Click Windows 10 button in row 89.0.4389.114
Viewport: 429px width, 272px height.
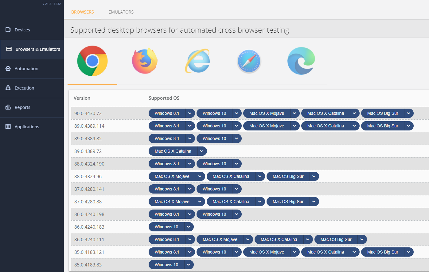(x=214, y=126)
